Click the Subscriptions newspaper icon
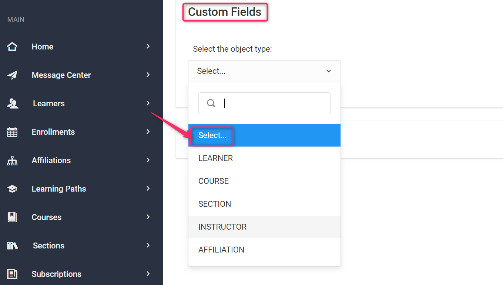The image size is (503, 285). coord(12,274)
